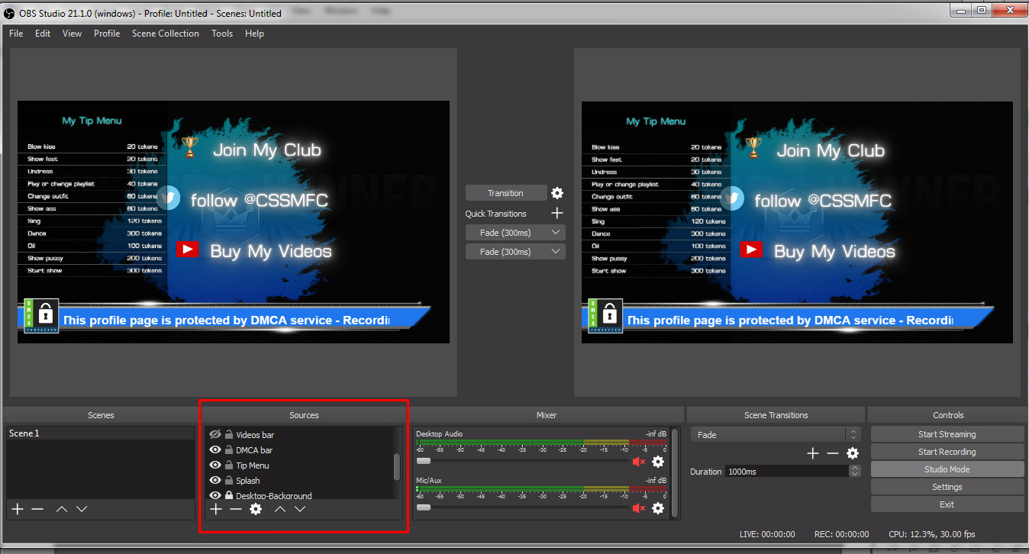The width and height of the screenshot is (1029, 554).
Task: Add a new source with plus icon
Action: [x=216, y=509]
